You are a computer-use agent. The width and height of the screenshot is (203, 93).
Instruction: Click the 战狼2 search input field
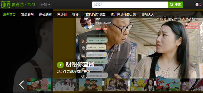(x=130, y=5)
